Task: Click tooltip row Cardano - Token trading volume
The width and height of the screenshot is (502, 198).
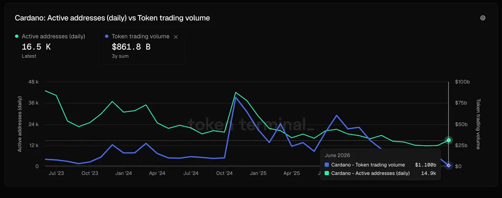Action: (x=380, y=165)
